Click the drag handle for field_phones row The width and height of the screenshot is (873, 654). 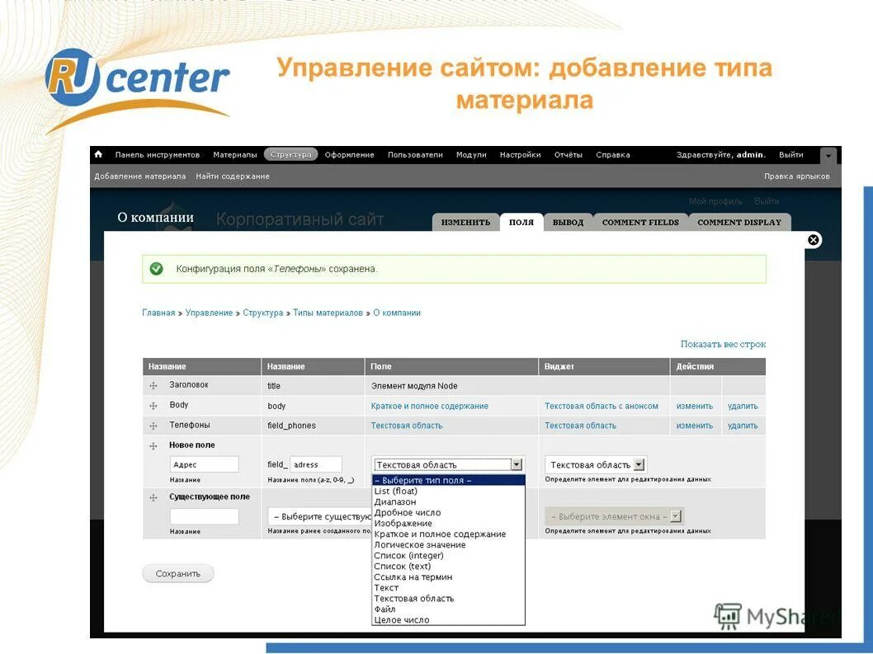[153, 425]
